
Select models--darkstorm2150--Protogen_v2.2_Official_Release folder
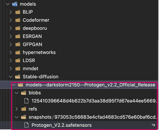point(90,85)
